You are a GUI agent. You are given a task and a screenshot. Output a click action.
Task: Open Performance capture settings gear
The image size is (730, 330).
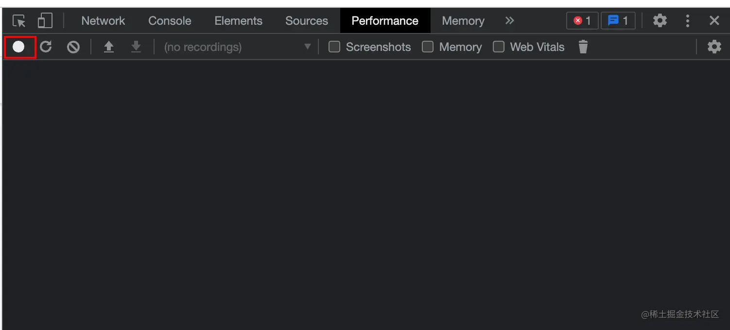pyautogui.click(x=714, y=47)
